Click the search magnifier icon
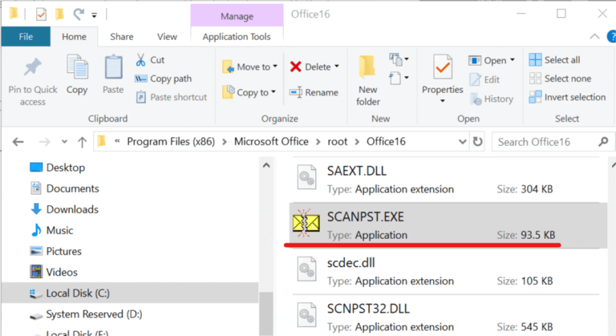This screenshot has width=616, height=336. click(604, 141)
